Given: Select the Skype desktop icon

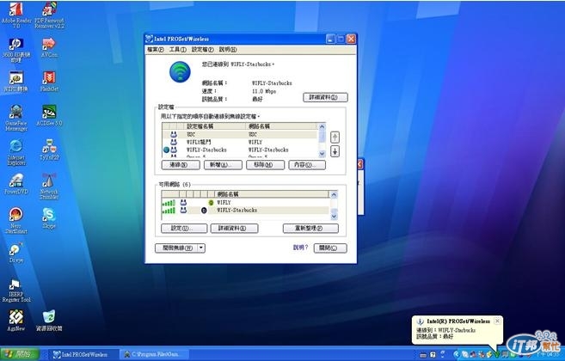Looking at the screenshot, I should point(49,218).
